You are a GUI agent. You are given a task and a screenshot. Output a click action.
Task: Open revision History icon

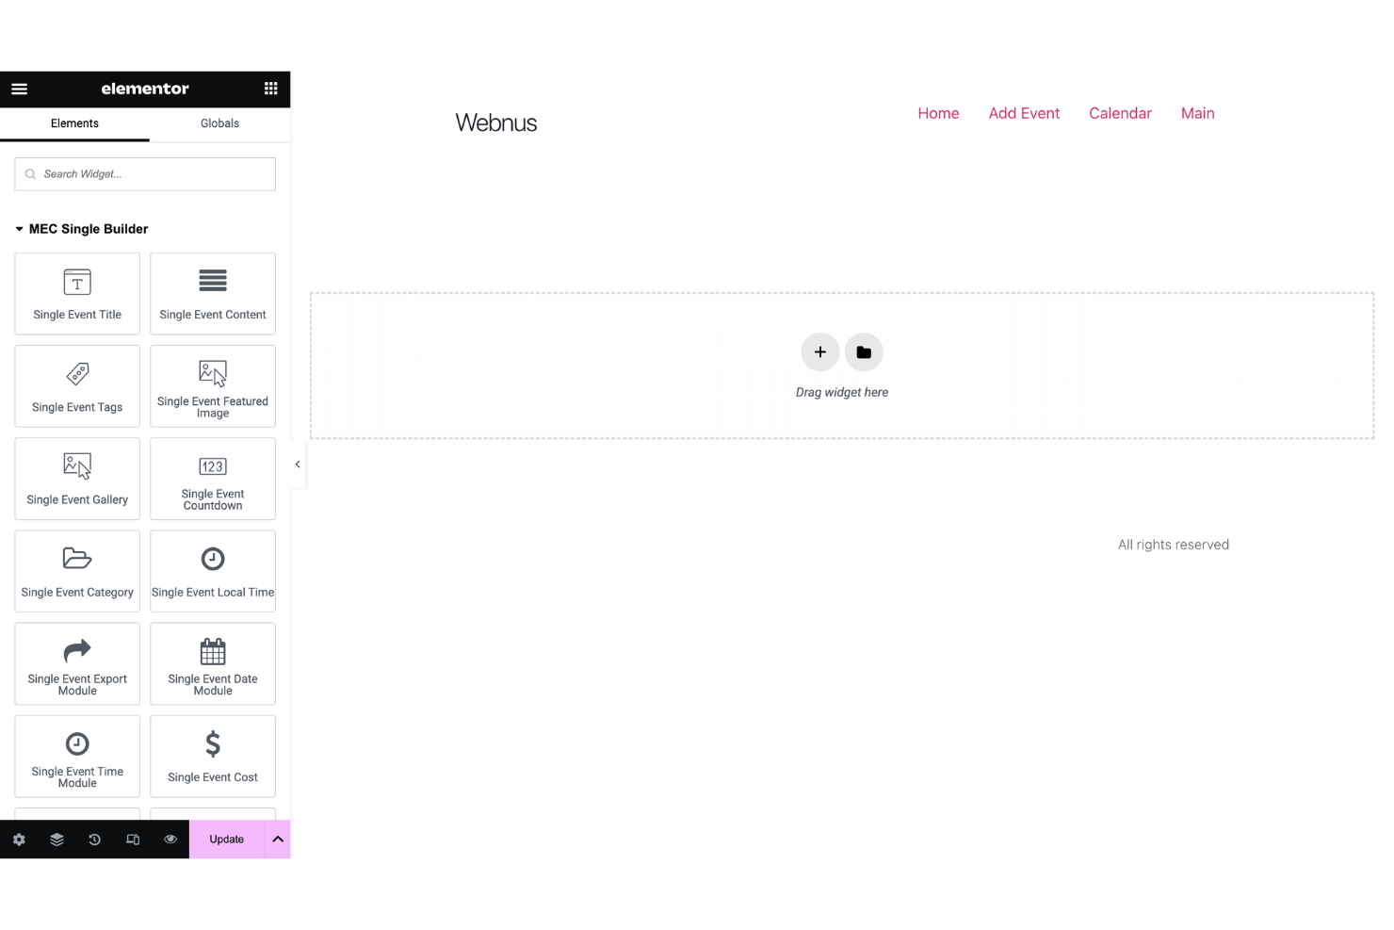point(94,839)
